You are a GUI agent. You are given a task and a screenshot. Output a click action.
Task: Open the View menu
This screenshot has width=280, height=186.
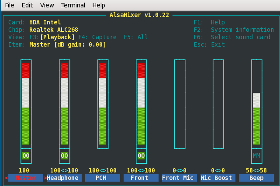[x=47, y=5]
